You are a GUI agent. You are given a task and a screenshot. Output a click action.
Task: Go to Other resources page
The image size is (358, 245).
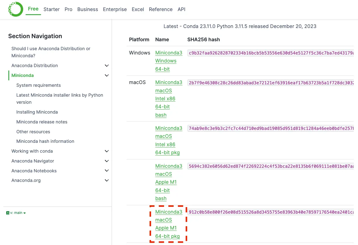(33, 132)
